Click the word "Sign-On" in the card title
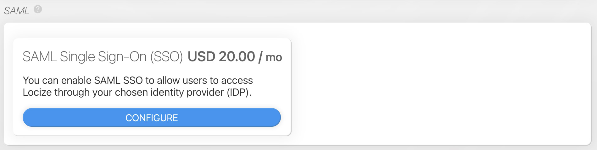Screen dimensions: 597x150 point(122,57)
